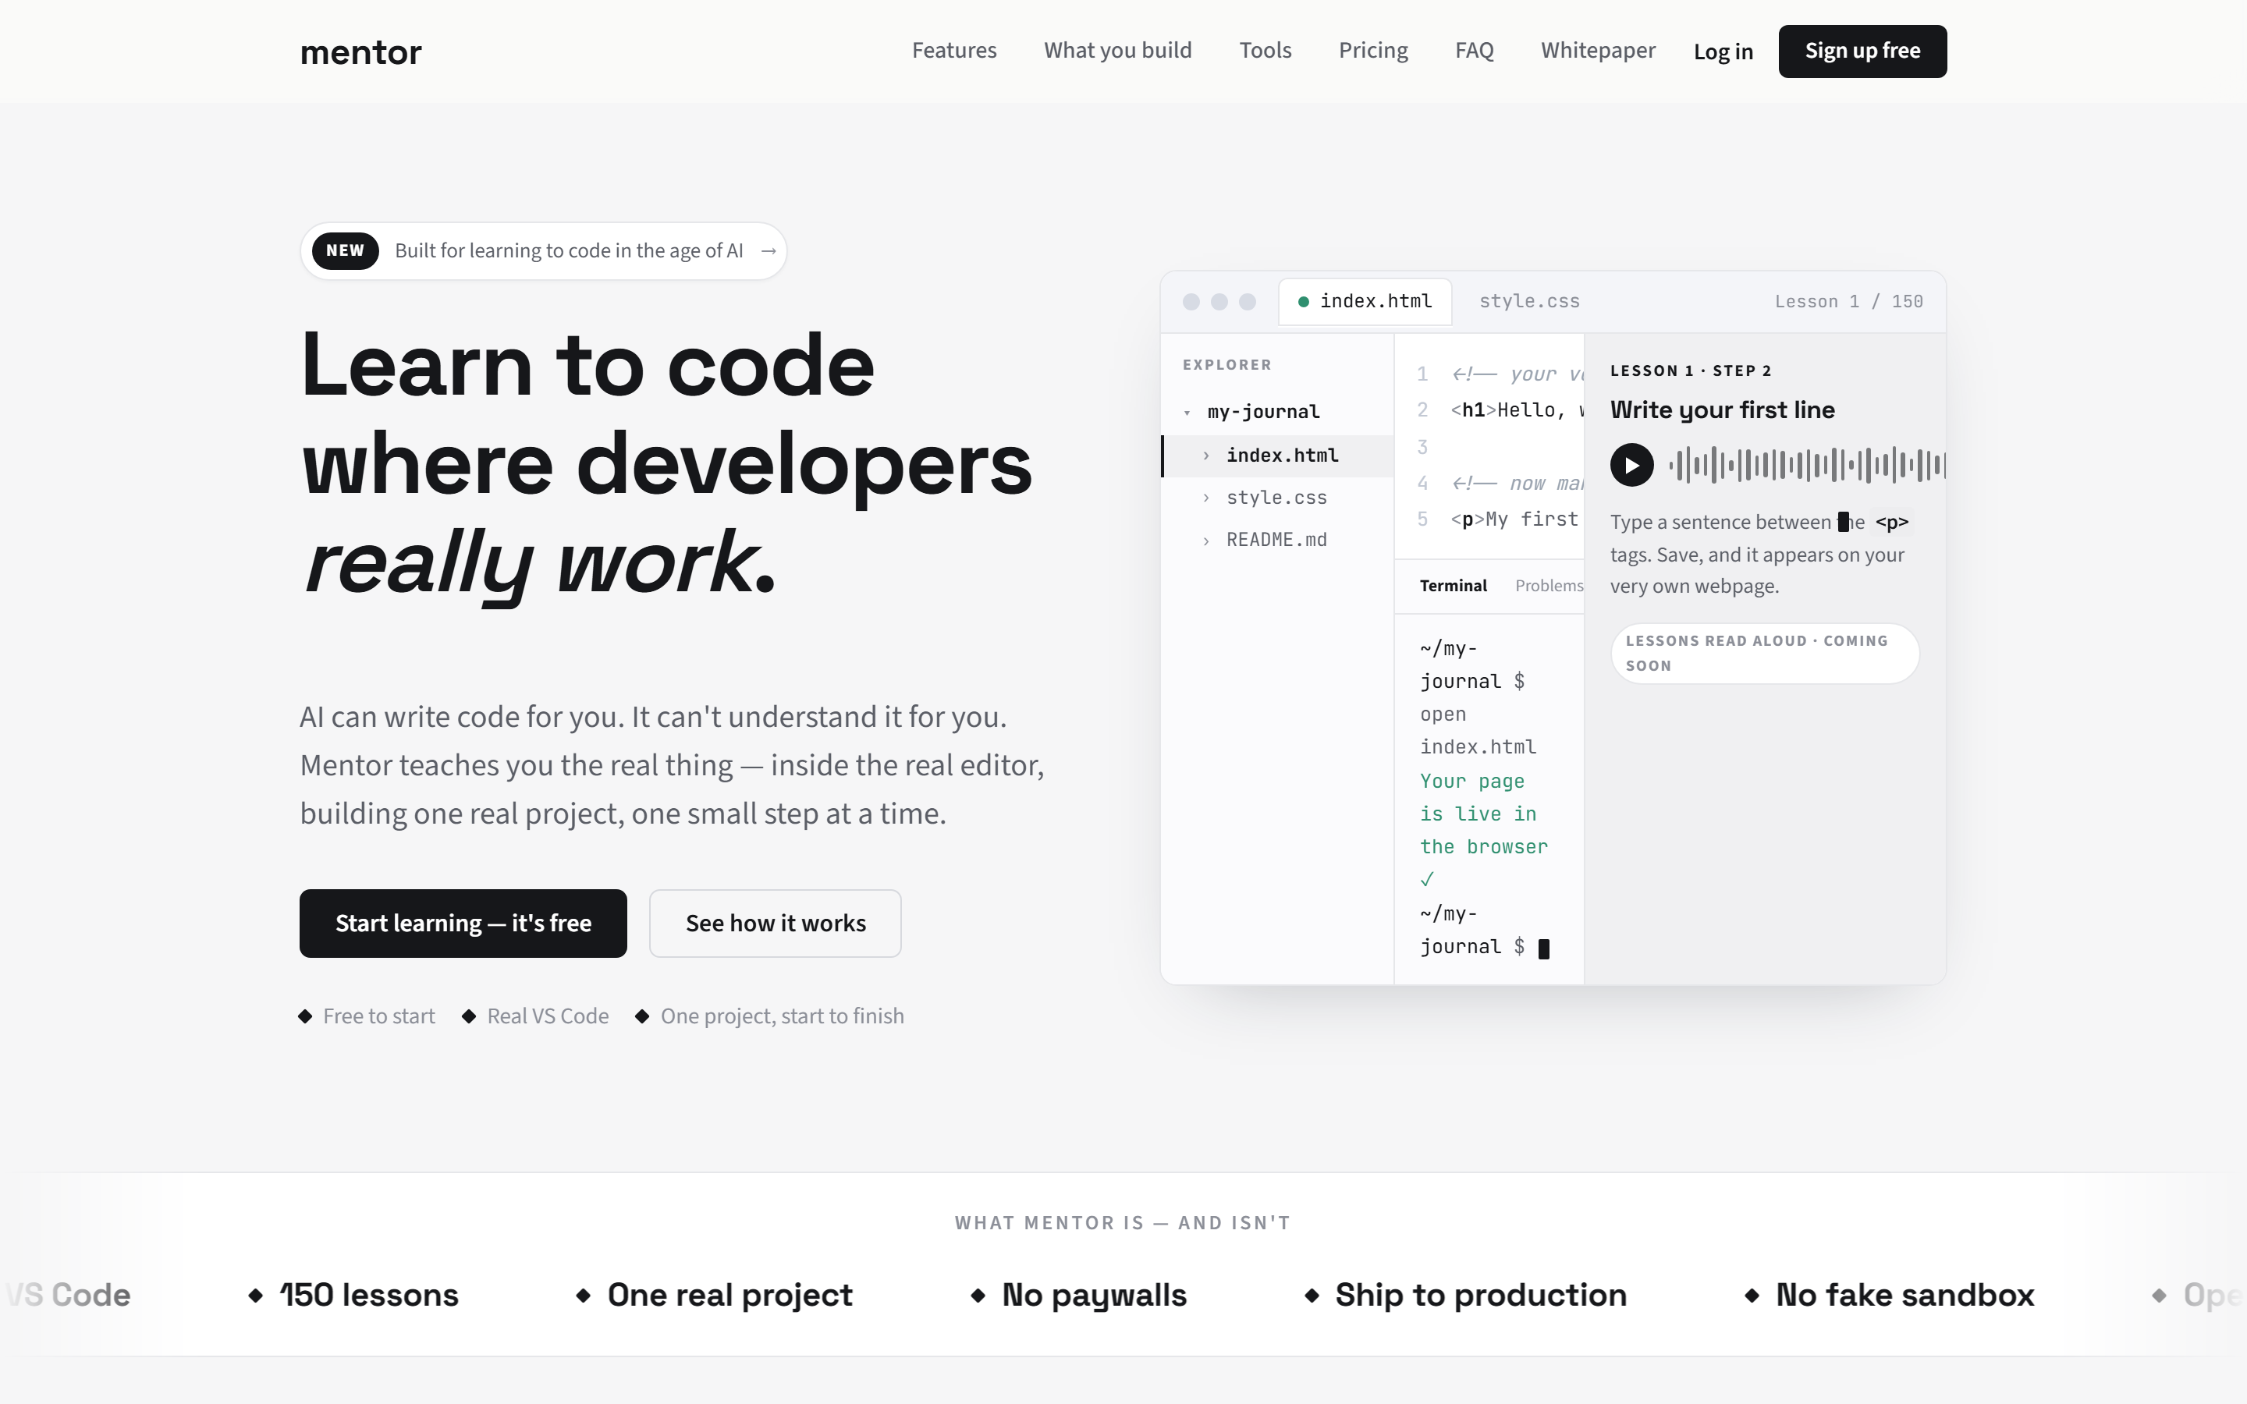Image resolution: width=2247 pixels, height=1404 pixels.
Task: Expand the style.css tree chevron
Action: tap(1206, 498)
